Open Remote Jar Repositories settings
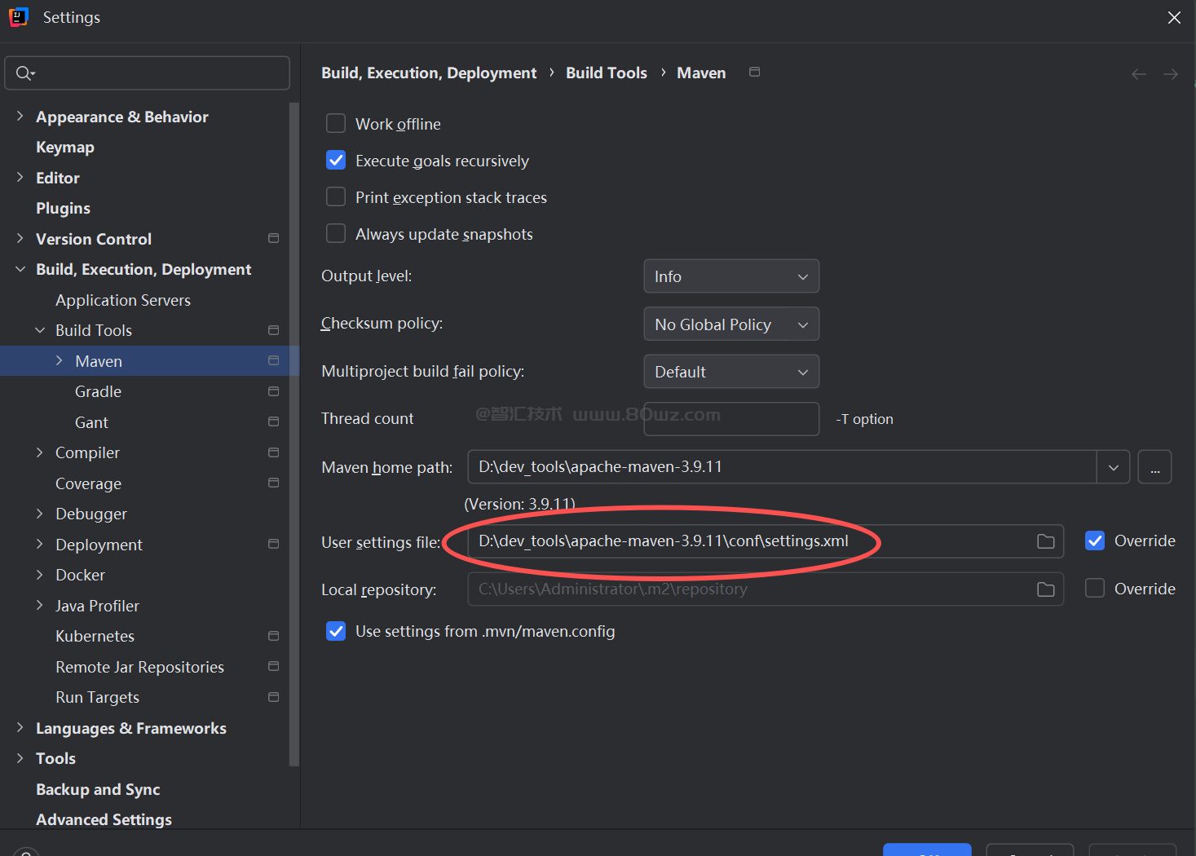The image size is (1196, 856). point(139,667)
